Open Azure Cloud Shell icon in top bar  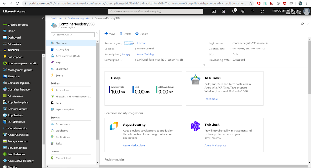pos(214,12)
